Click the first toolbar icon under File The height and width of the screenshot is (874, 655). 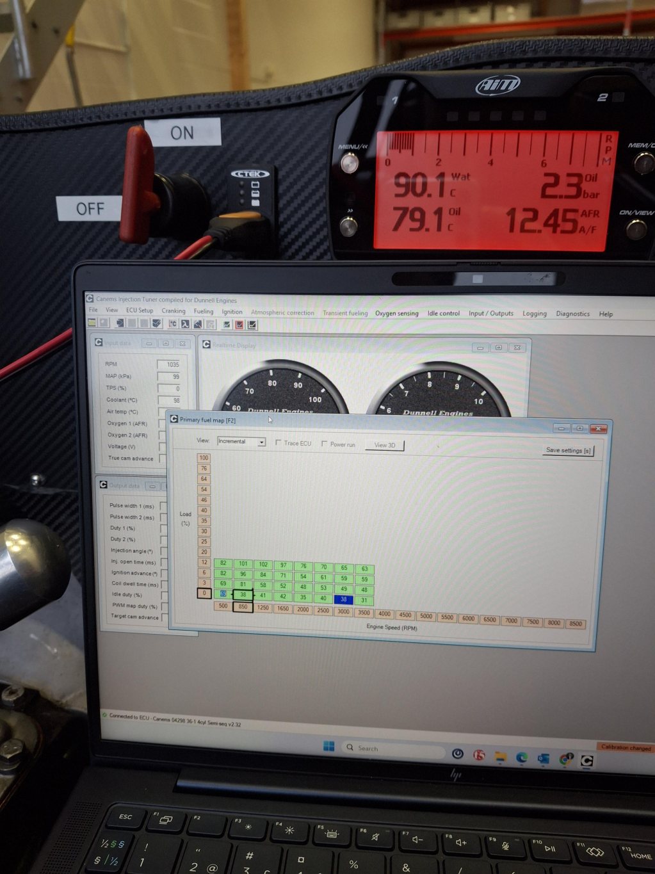click(92, 323)
